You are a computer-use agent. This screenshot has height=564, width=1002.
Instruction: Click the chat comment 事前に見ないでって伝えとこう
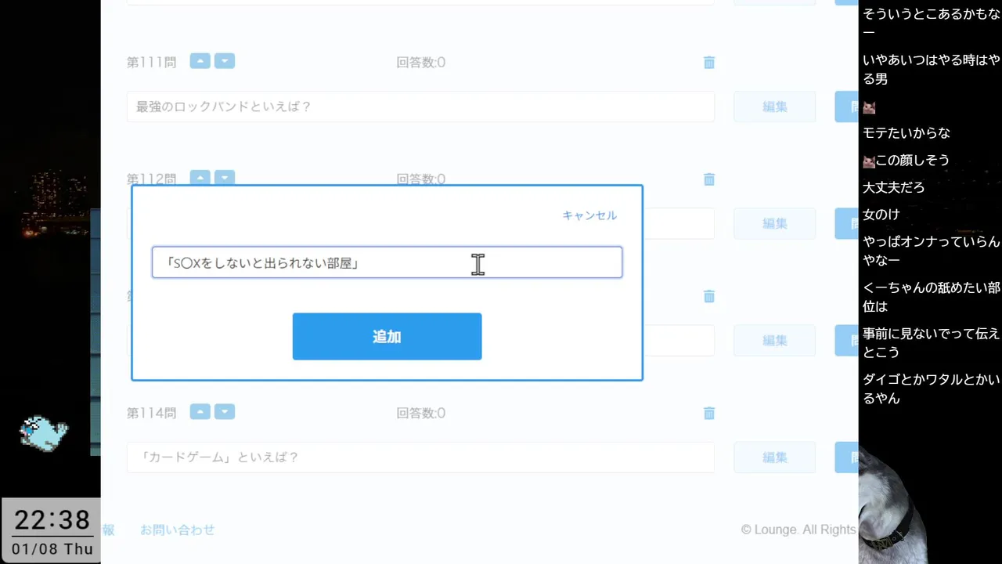tap(931, 342)
